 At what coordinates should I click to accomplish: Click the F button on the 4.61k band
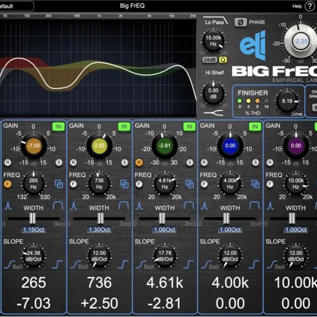coord(139,184)
